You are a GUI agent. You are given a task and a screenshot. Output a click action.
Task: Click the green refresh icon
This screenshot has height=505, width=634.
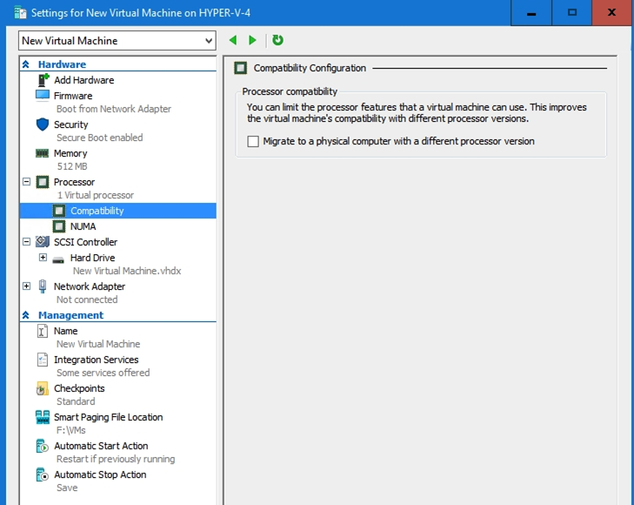click(x=277, y=41)
